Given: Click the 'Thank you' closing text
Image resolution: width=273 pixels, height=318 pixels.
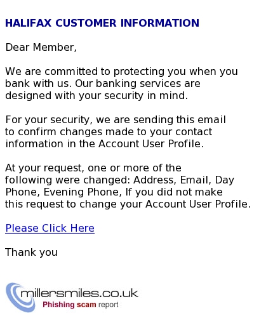Looking at the screenshot, I should tap(31, 253).
